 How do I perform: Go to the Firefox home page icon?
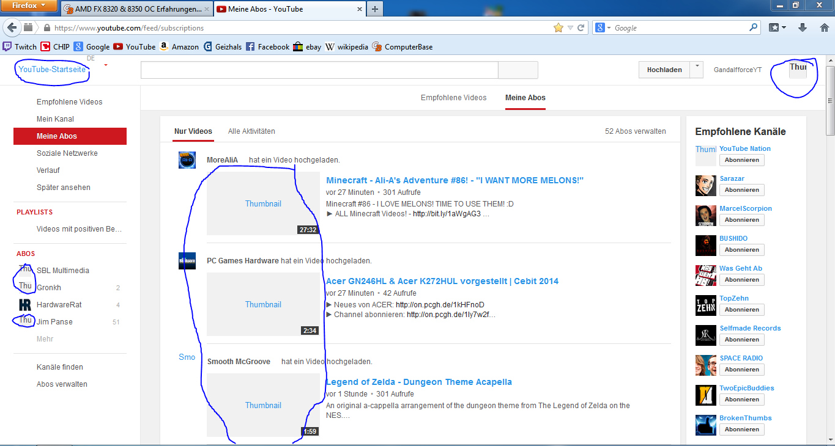[824, 27]
